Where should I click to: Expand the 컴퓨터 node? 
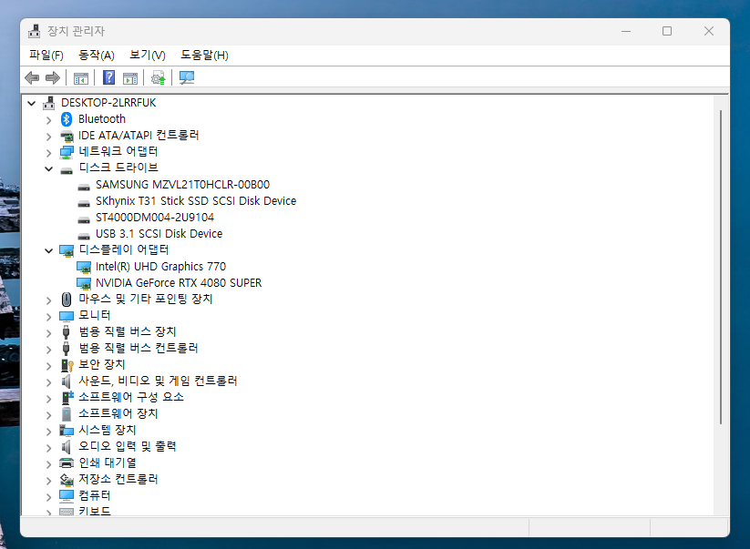point(49,497)
